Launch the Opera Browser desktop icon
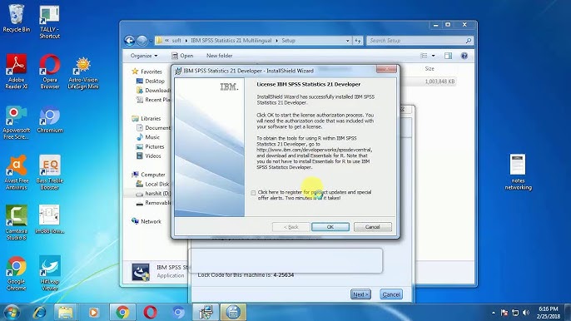 50,72
